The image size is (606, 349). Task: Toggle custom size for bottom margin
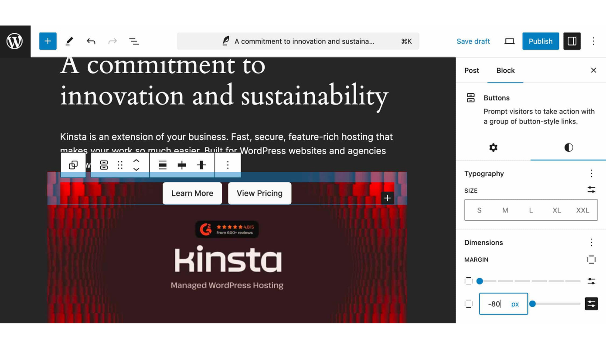(591, 304)
